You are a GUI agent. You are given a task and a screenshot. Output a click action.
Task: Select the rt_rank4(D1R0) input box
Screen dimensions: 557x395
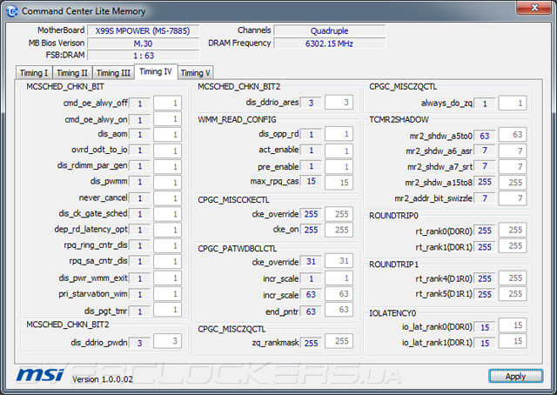[513, 278]
